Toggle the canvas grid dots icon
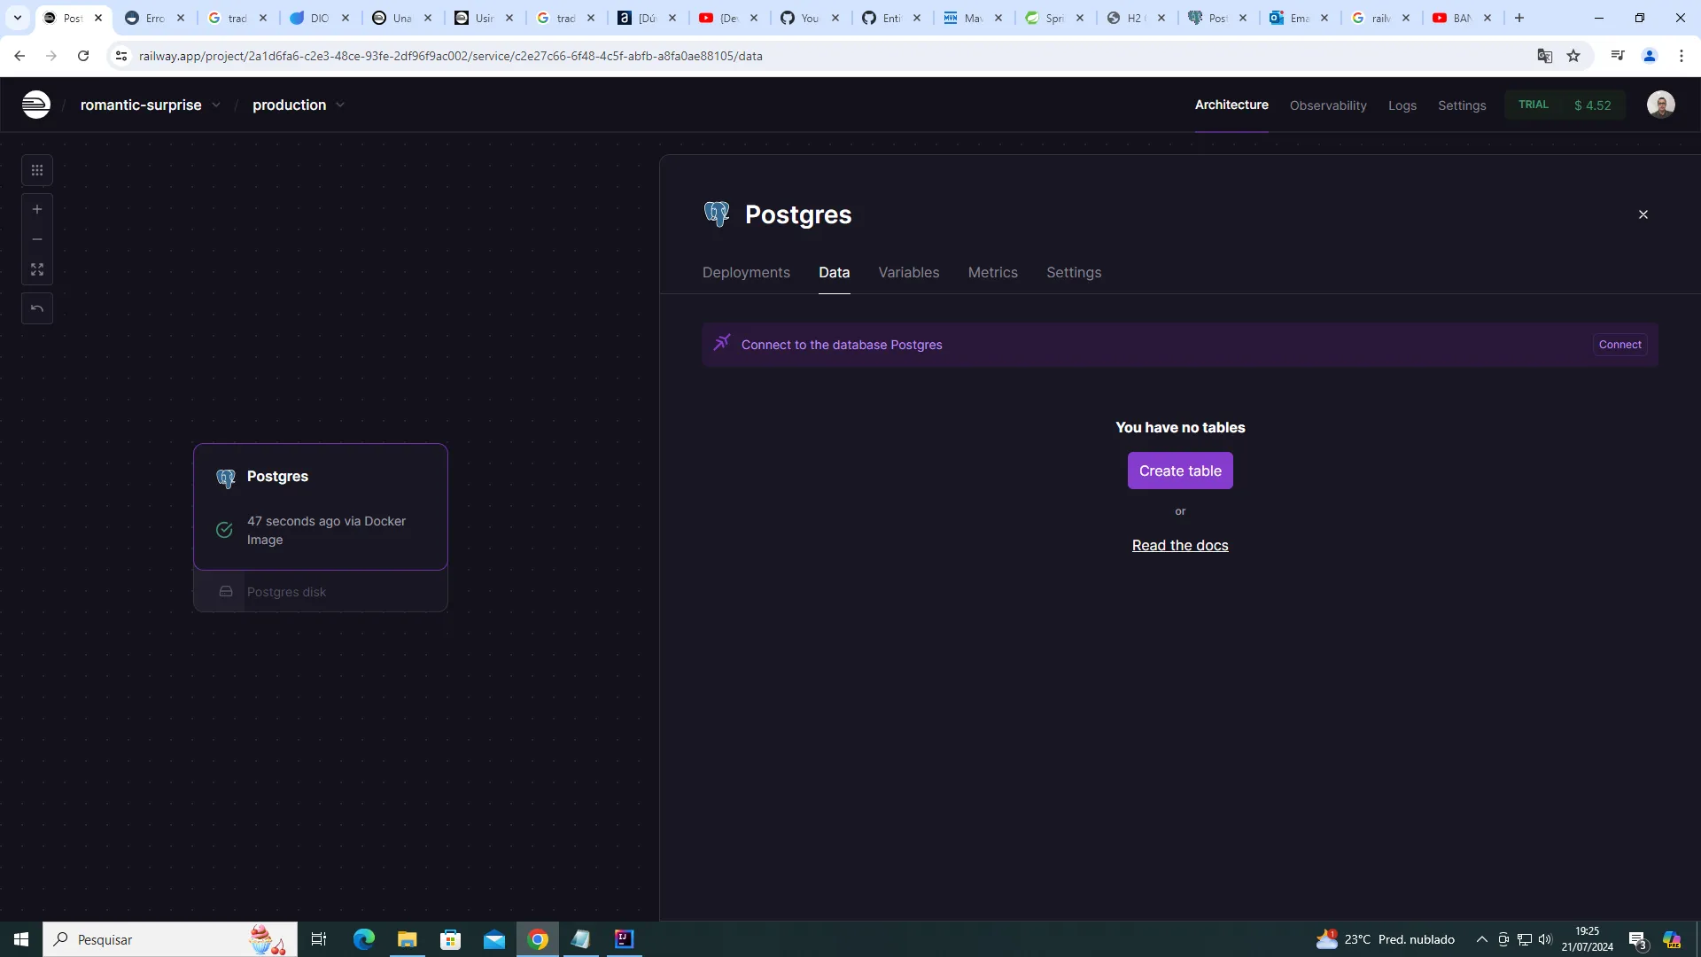The image size is (1701, 957). click(37, 170)
